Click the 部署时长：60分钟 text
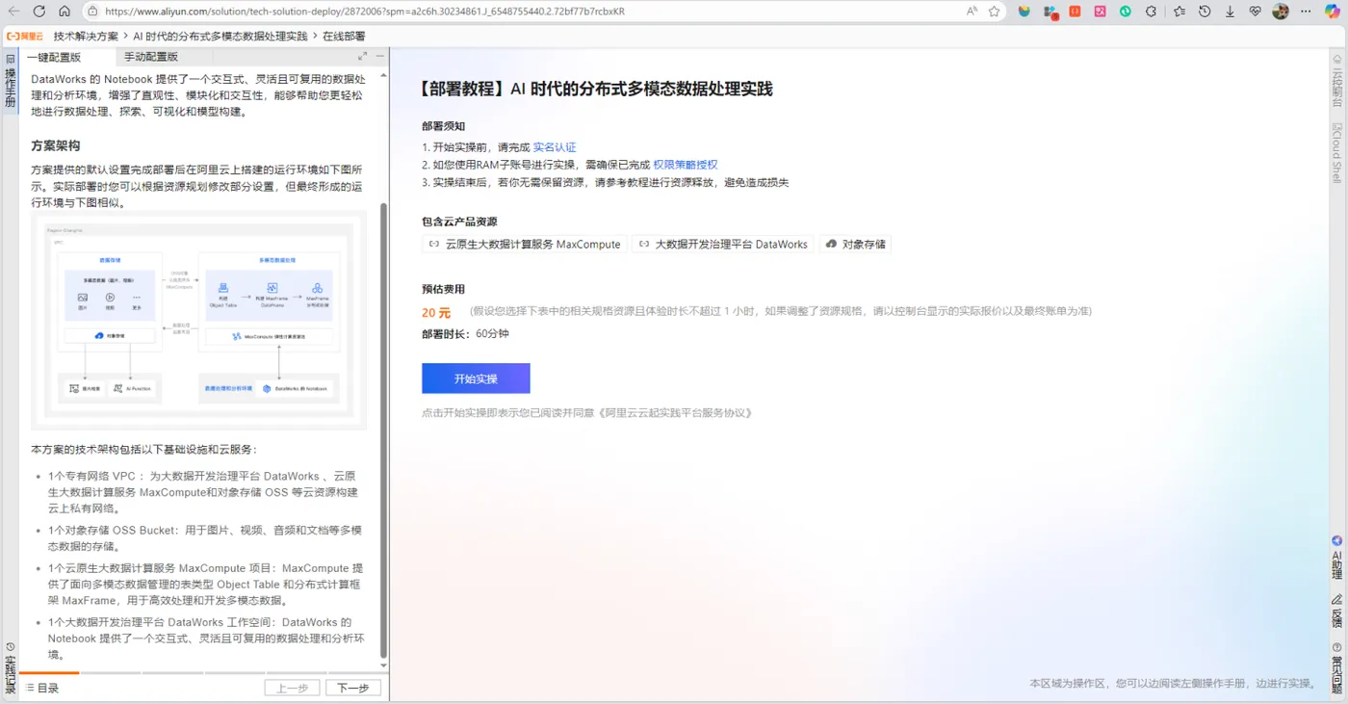Image resolution: width=1348 pixels, height=704 pixels. 465,334
